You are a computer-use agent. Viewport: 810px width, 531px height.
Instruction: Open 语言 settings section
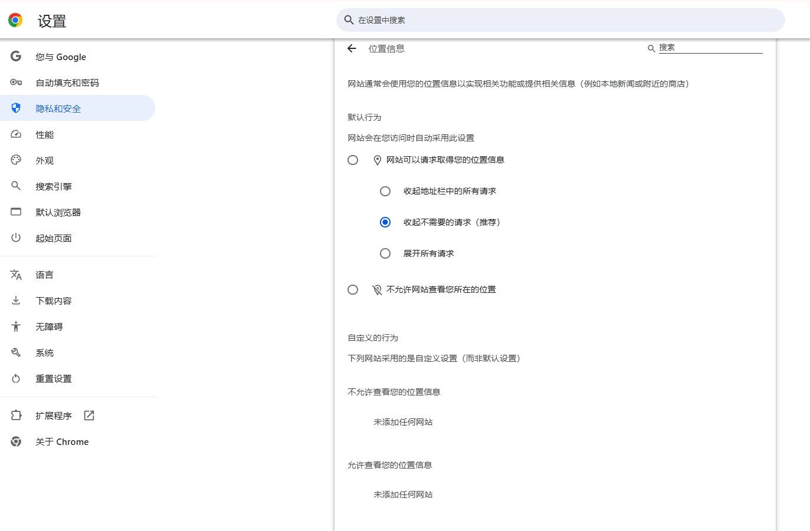click(77, 275)
